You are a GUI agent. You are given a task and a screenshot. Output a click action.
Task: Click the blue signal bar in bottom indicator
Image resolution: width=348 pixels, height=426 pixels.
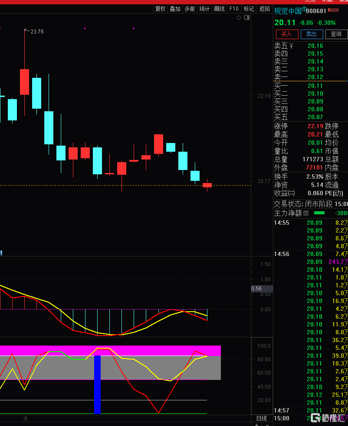(x=98, y=384)
